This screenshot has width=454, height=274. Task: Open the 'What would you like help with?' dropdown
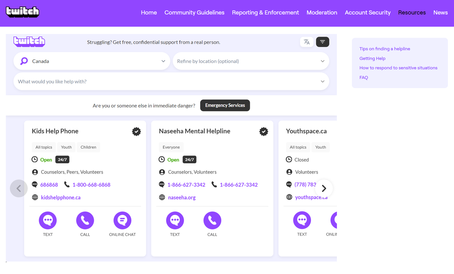click(171, 81)
